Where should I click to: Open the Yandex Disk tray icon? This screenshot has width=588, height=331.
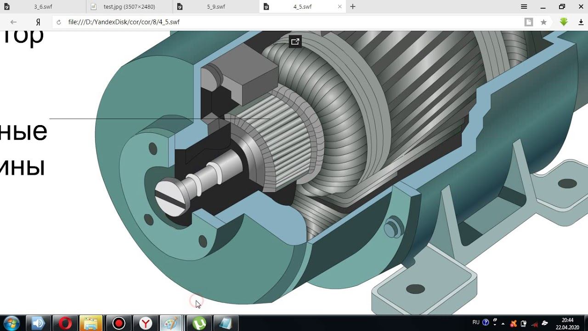point(545,323)
